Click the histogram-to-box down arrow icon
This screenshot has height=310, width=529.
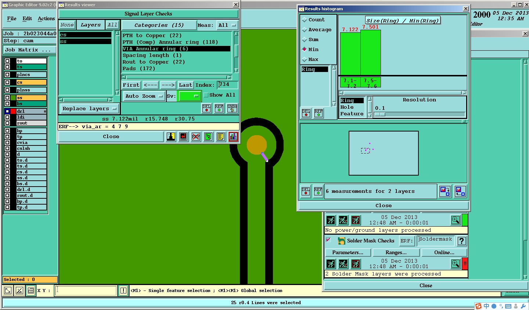coord(445,191)
